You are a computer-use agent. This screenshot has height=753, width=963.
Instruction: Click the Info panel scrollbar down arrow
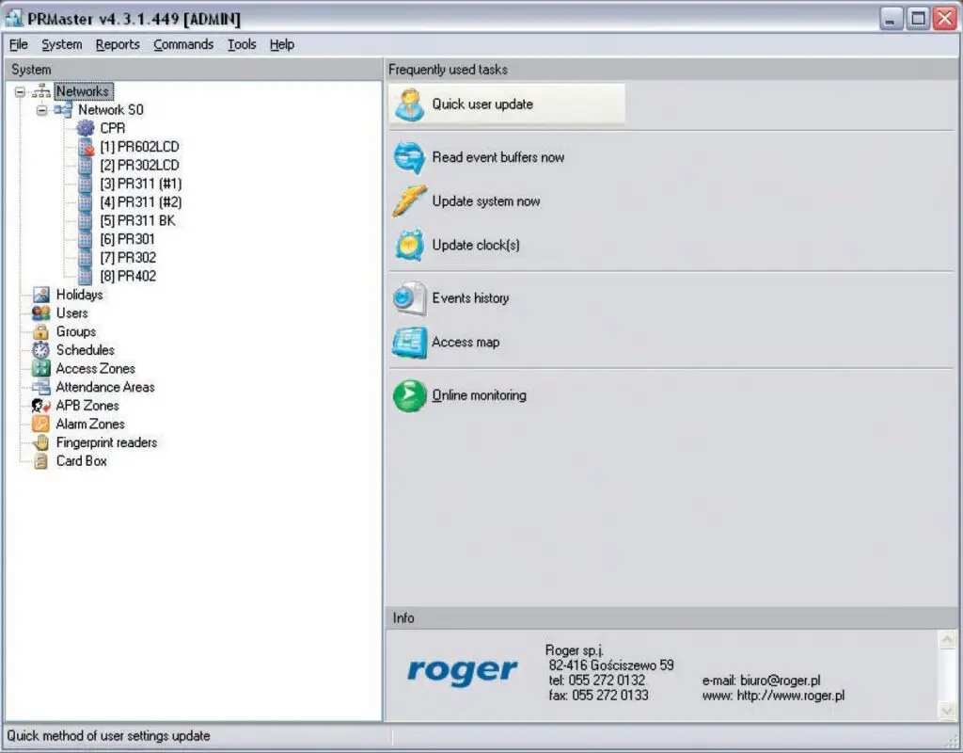click(x=946, y=711)
